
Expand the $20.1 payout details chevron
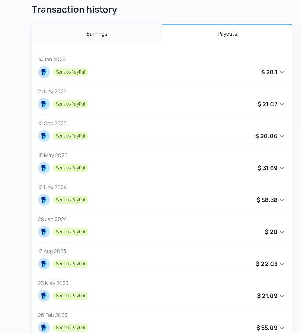point(282,72)
